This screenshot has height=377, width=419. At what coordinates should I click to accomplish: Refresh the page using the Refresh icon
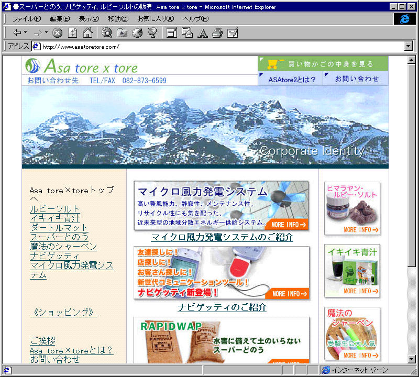72,33
